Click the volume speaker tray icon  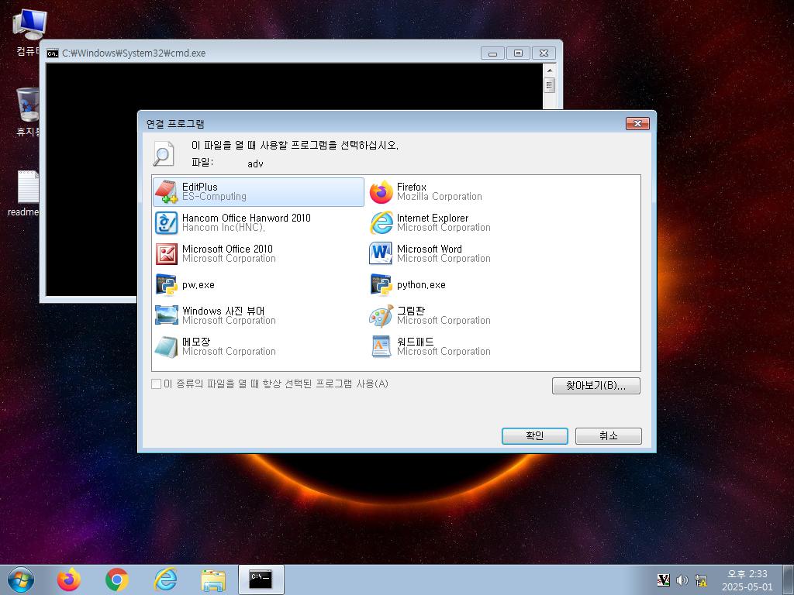pos(682,580)
